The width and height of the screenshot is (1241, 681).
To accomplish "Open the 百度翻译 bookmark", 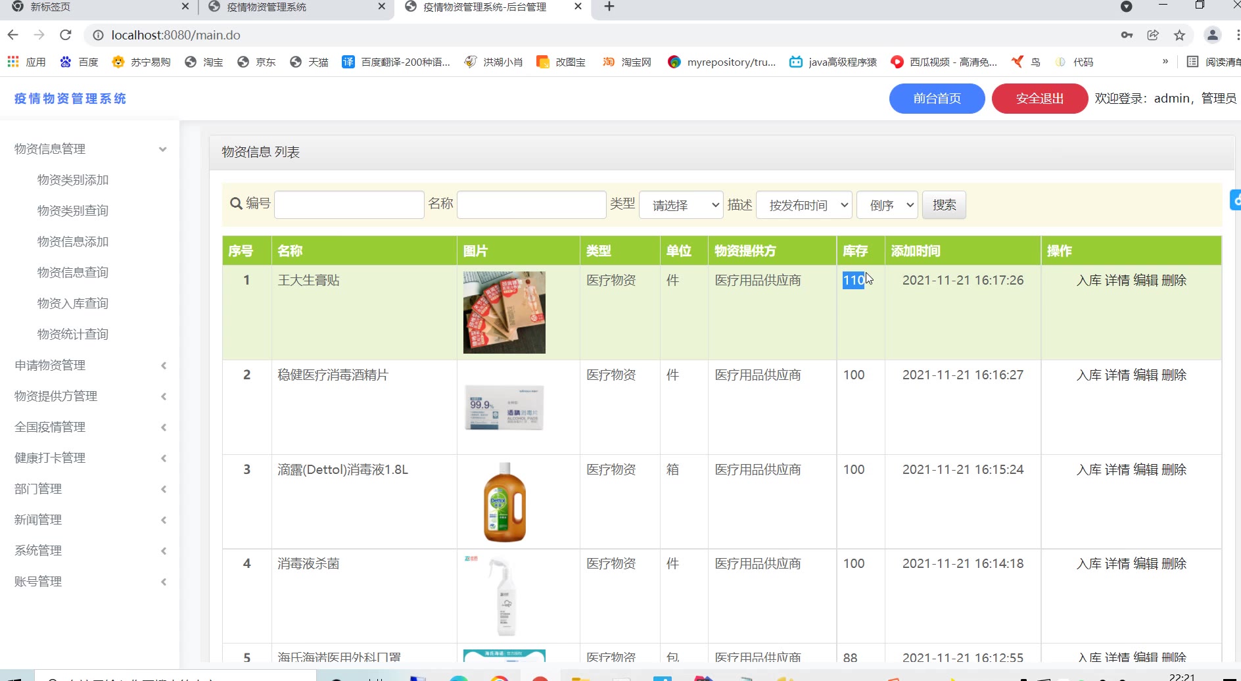I will pos(396,62).
